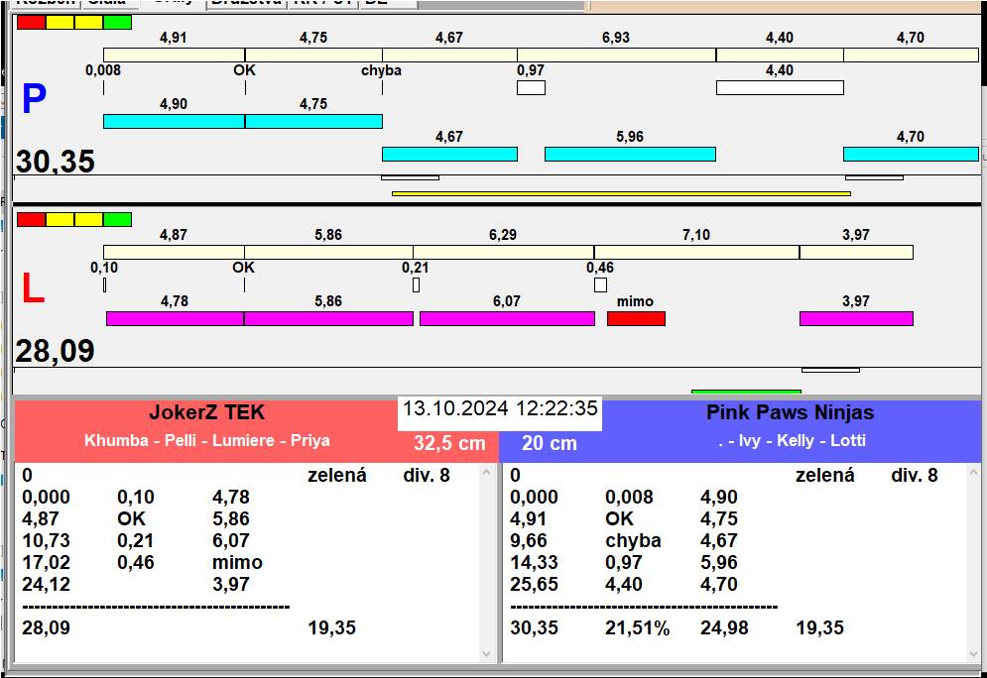
Task: Click the long yellow line under lane P
Action: (x=621, y=193)
